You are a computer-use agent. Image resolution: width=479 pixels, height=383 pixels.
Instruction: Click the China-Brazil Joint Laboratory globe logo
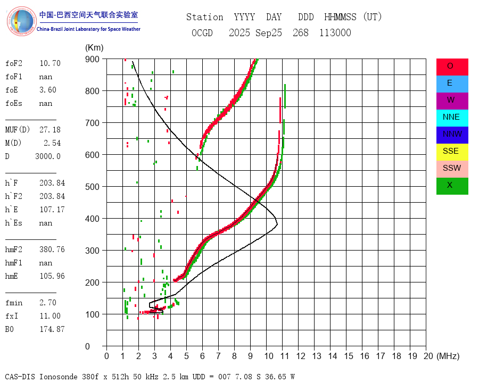coord(22,21)
